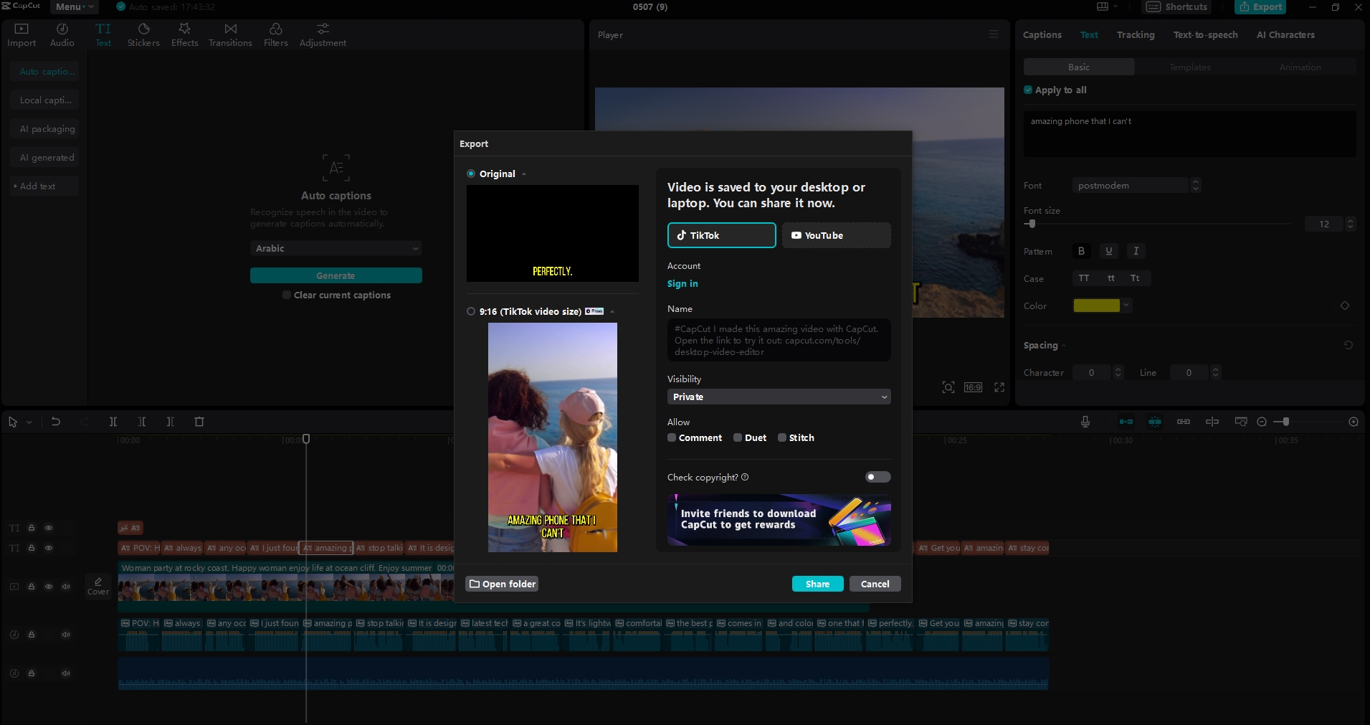Zoom in on the timeline with magnifier plus
The image size is (1370, 725).
click(x=1354, y=422)
